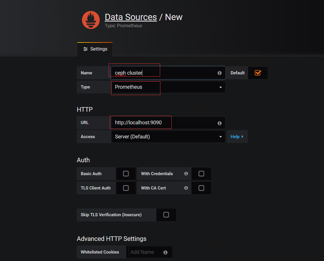Screen dimensions: 324x261
Task: Enable Skip TLS Verification checkbox
Action: point(166,214)
